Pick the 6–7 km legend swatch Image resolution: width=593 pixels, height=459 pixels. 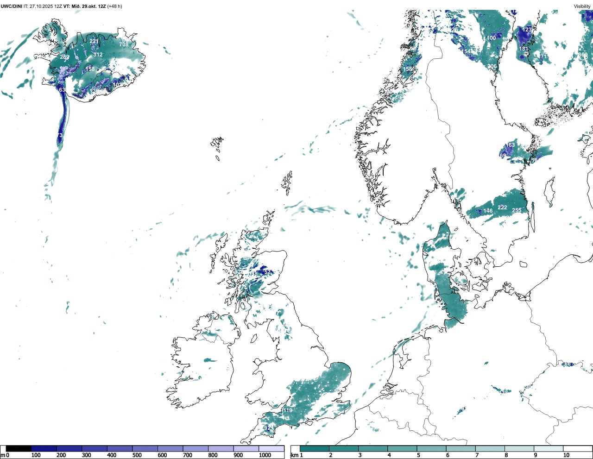[461, 448]
